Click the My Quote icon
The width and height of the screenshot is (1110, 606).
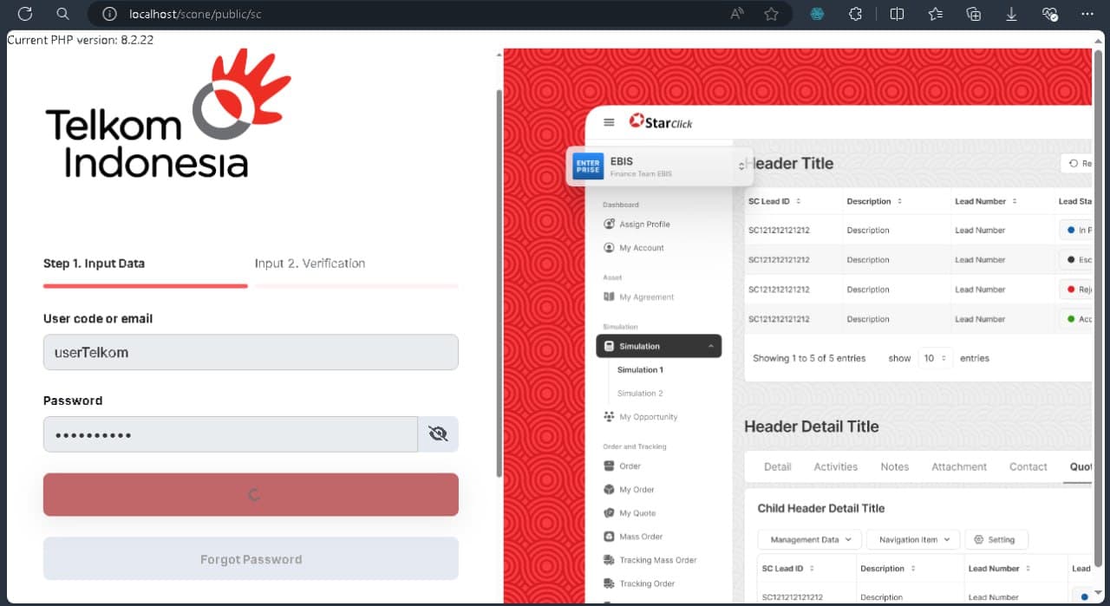coord(609,513)
